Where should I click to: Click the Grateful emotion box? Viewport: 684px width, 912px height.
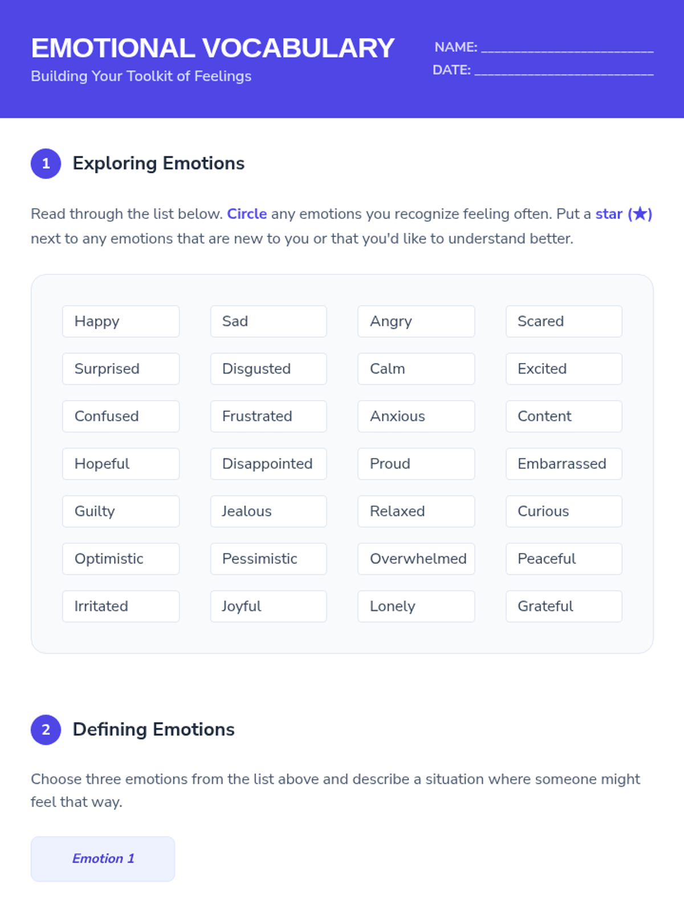pos(564,606)
